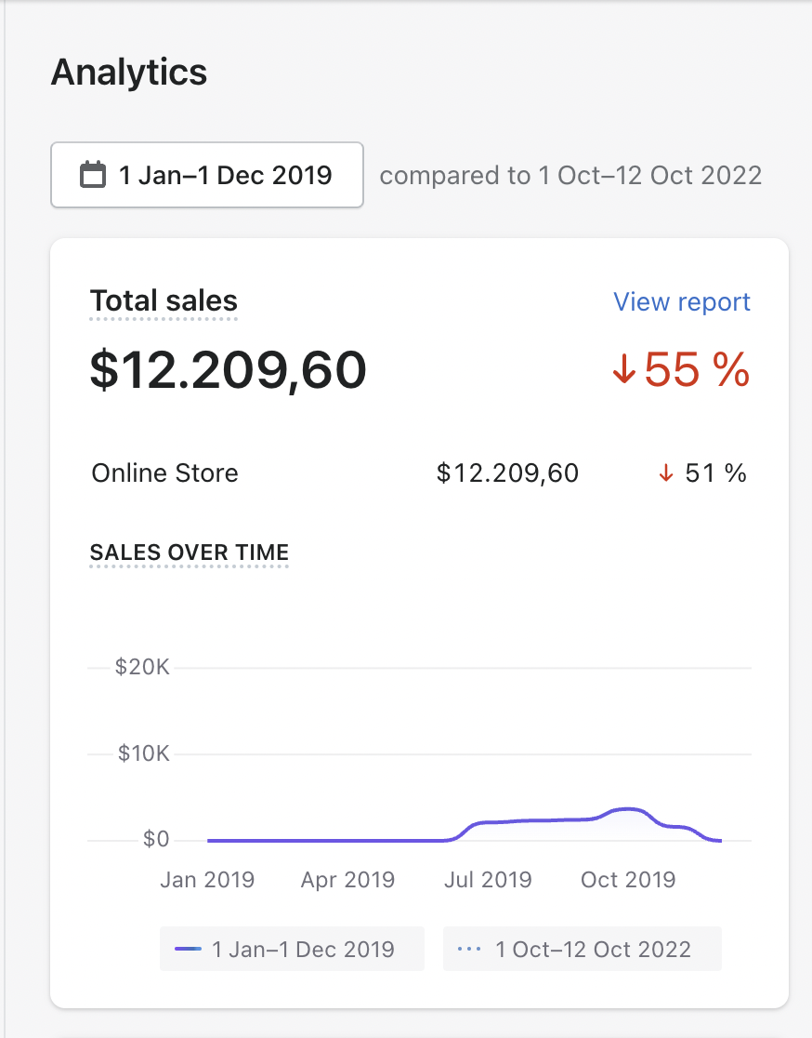
Task: Click the solid purple line legend swatch
Action: click(x=188, y=950)
